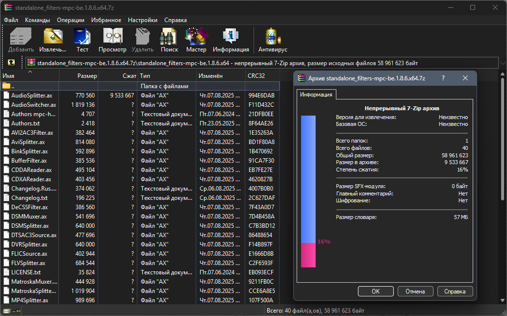Screen dimensions: 507x316
Task: Open the Настройки menu
Action: click(x=143, y=20)
